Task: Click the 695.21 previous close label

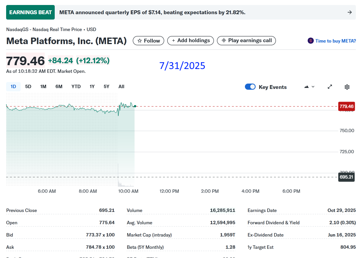Action: (x=346, y=177)
